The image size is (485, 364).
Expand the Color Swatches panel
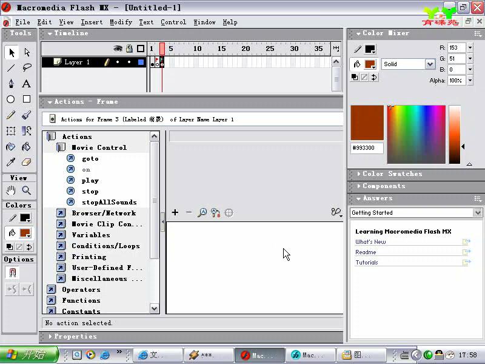359,174
